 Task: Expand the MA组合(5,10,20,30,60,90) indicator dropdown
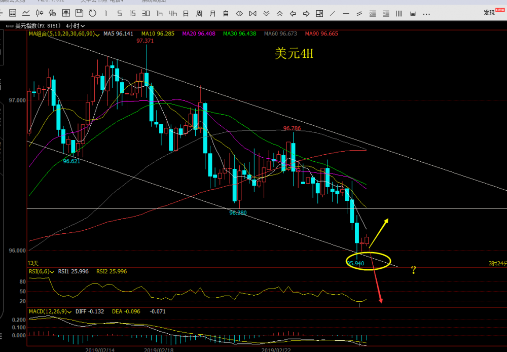[x=64, y=33]
